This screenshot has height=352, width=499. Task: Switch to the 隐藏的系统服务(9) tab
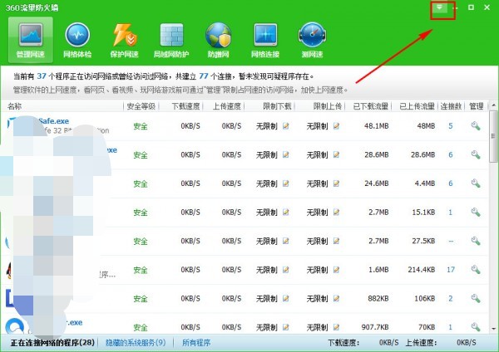coord(135,342)
